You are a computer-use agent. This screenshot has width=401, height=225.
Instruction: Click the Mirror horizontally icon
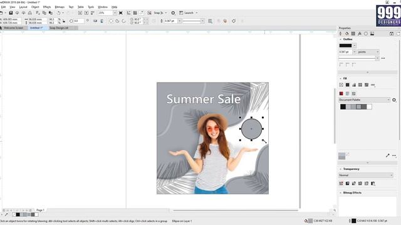pyautogui.click(x=95, y=21)
